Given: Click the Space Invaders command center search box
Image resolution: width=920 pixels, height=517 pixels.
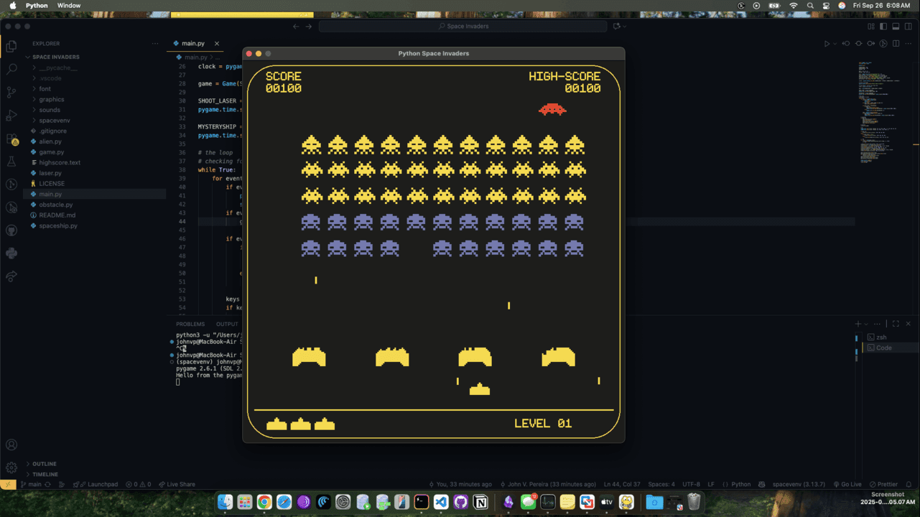Looking at the screenshot, I should (x=463, y=27).
